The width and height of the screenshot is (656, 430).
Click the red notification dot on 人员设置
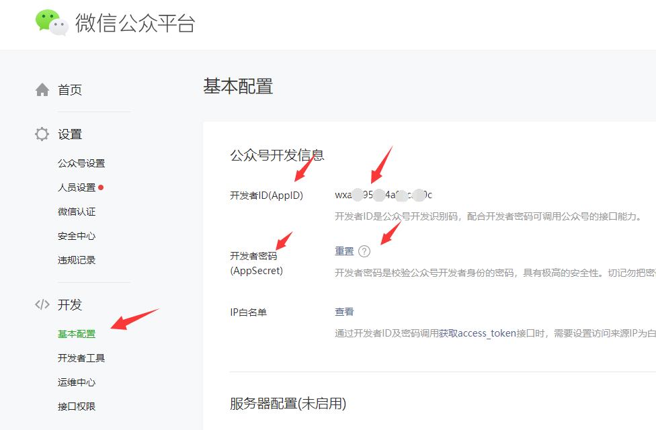coord(101,187)
